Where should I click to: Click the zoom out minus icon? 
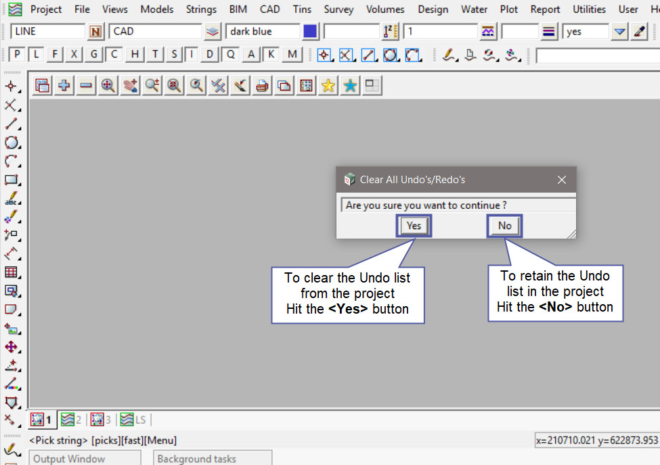(x=86, y=85)
